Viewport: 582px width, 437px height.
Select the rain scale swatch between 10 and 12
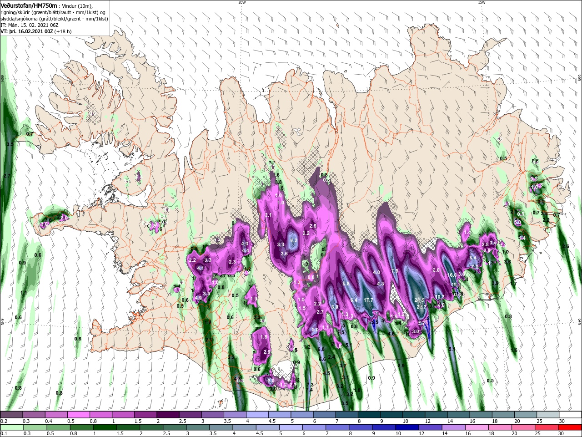[408, 427]
